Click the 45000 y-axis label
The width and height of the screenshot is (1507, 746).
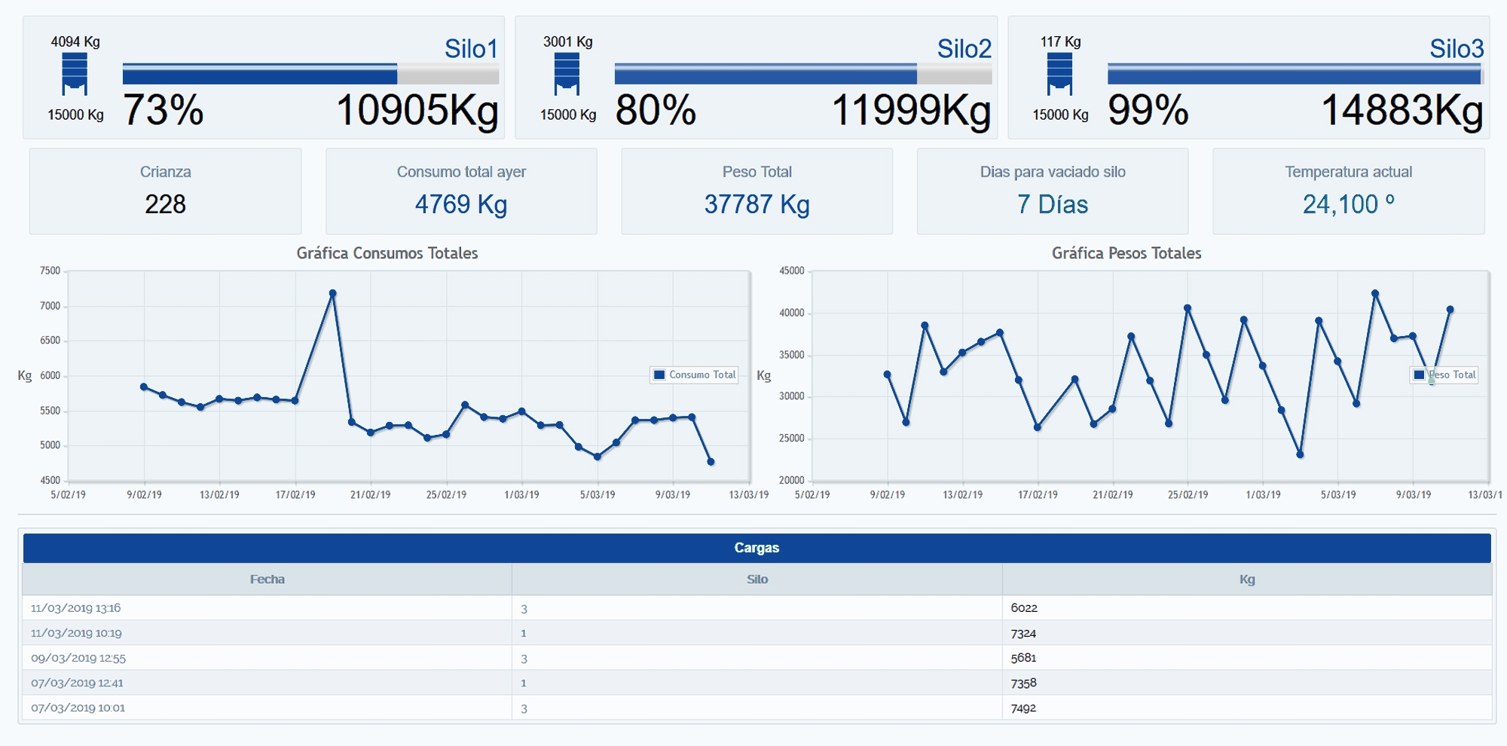pyautogui.click(x=792, y=271)
